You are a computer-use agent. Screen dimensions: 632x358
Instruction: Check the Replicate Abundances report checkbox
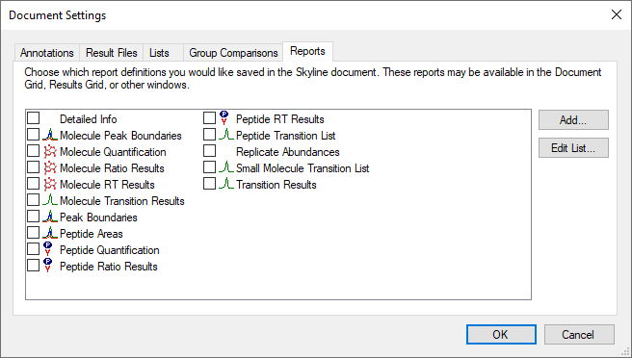(x=210, y=151)
